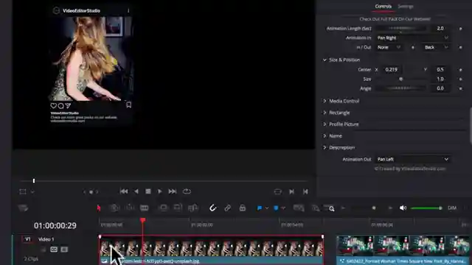
Task: Add keyframe for Angle parameter
Action: [460, 88]
